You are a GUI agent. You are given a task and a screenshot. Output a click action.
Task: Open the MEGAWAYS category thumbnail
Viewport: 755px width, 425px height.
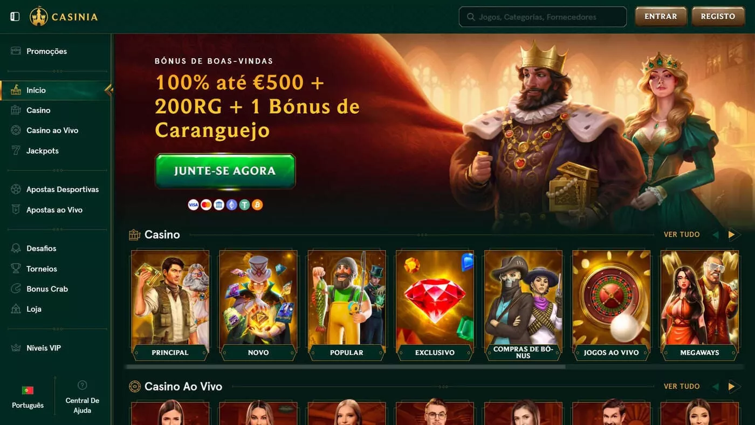699,306
